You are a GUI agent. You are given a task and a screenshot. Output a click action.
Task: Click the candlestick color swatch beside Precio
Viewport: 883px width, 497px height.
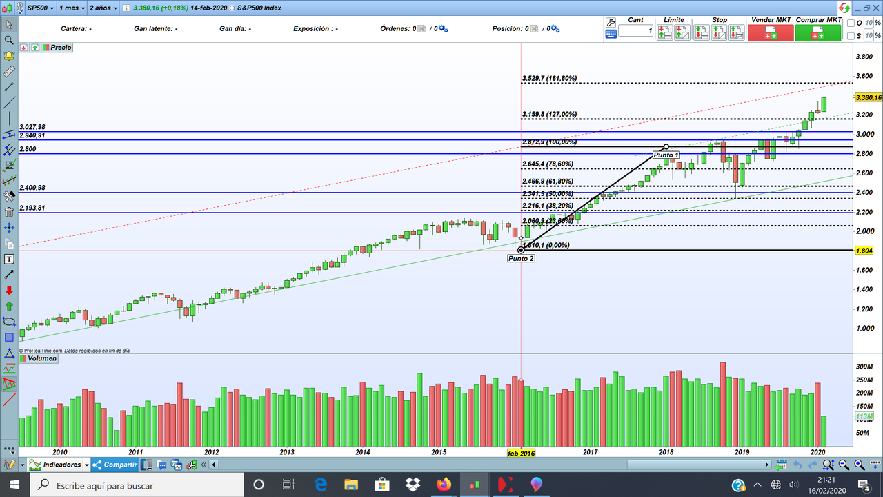click(x=46, y=48)
